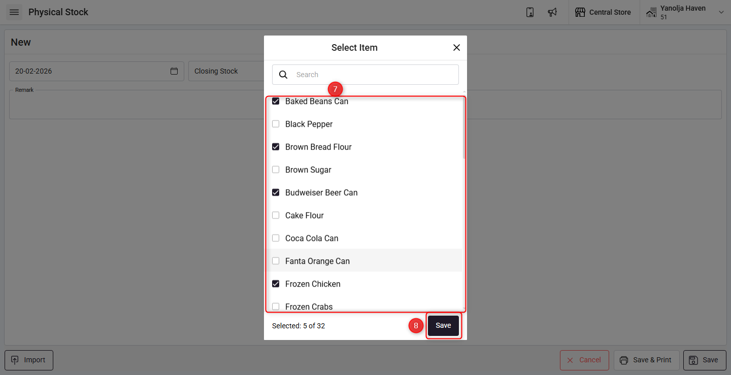Click the Search field in Select Item
Screen dimensions: 731x375
[x=365, y=75]
